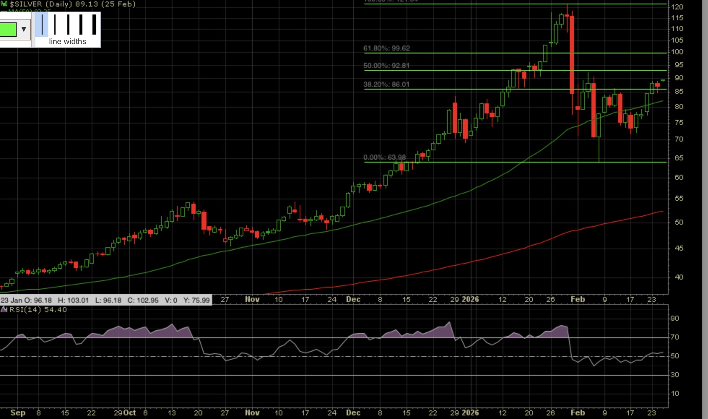Click the green chart icon beside $SILVER
This screenshot has width=708, height=419.
4,4
